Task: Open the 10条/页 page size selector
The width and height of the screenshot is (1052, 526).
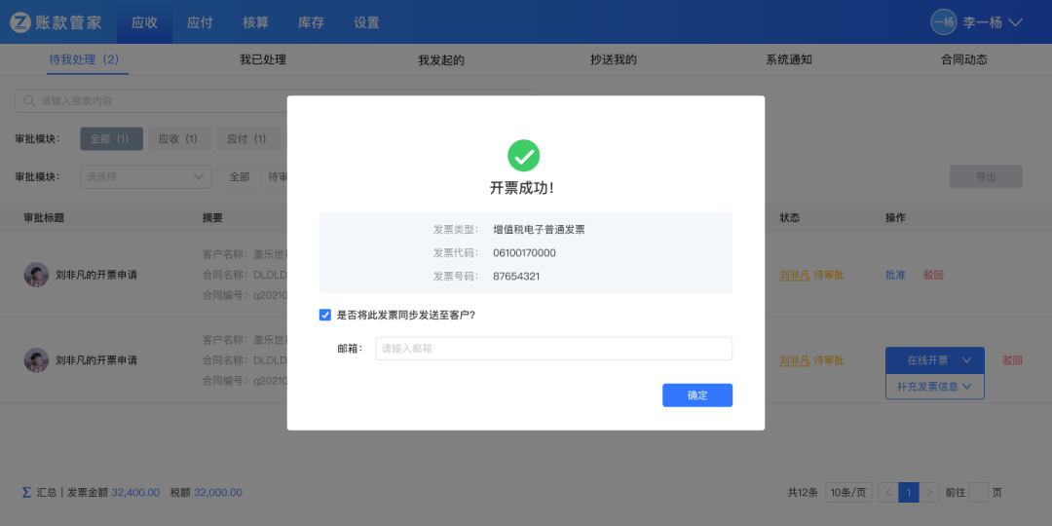Action: [848, 493]
